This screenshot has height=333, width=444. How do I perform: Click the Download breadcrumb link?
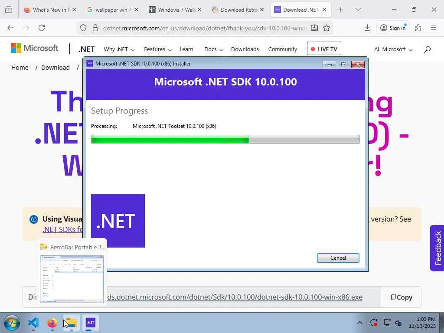55,68
